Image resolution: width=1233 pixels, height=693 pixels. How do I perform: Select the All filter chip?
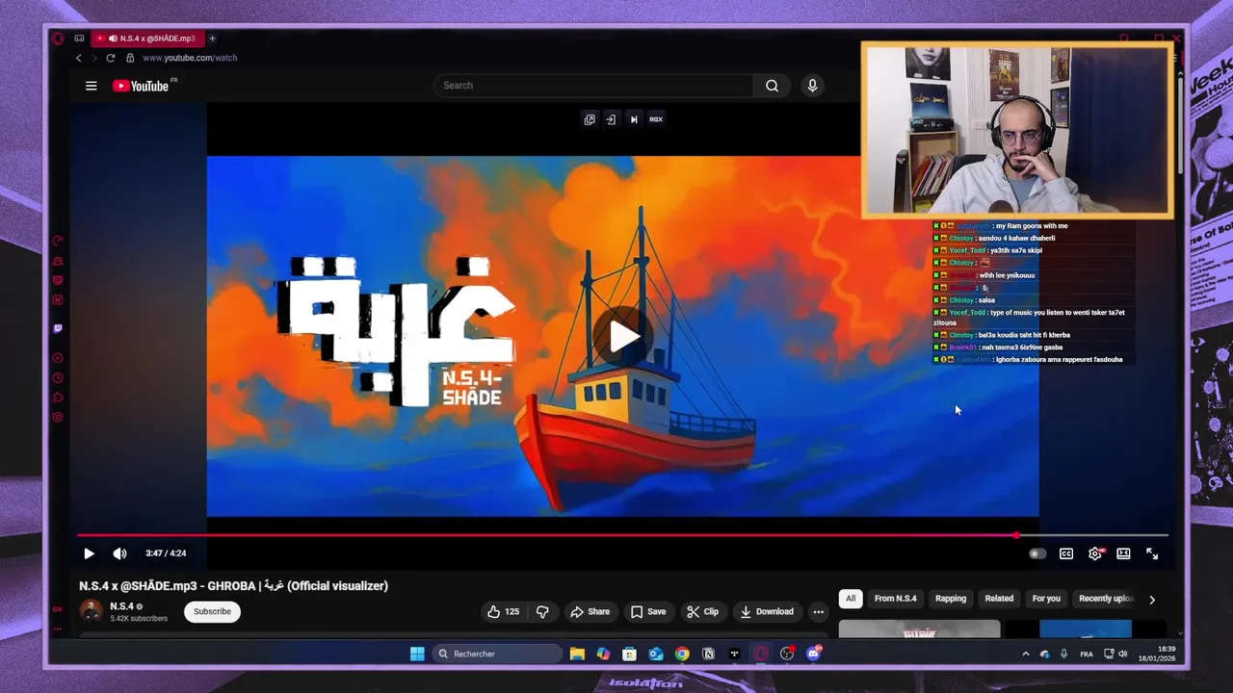[x=851, y=599]
